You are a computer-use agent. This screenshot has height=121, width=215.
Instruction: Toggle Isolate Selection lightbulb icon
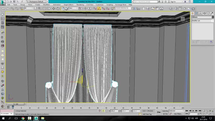coord(99,111)
